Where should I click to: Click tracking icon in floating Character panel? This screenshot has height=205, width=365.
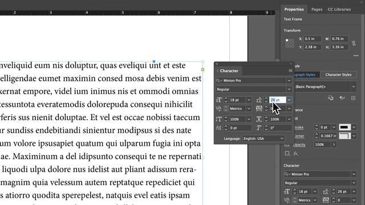tap(259, 109)
